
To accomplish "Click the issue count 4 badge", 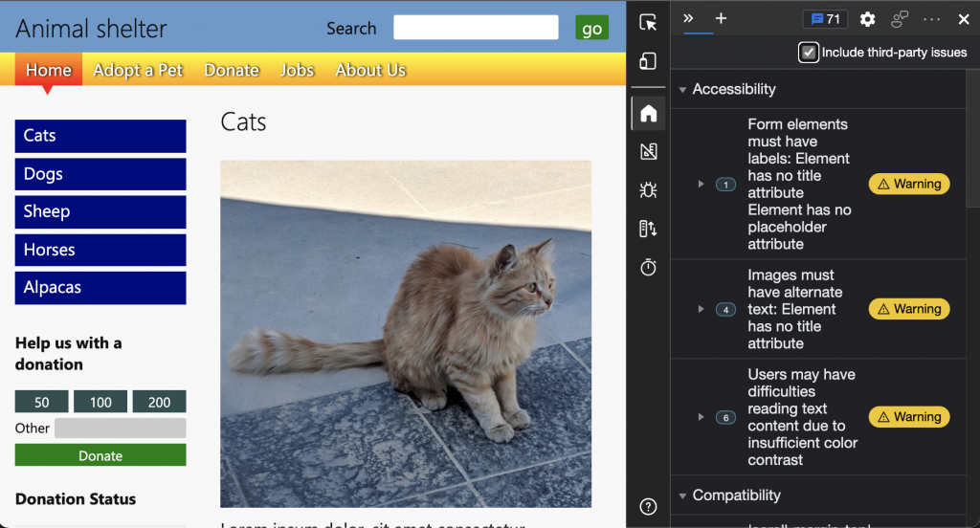I will click(725, 309).
